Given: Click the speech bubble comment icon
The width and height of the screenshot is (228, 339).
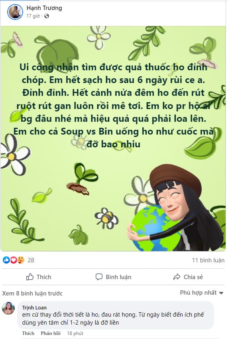Looking at the screenshot, I should click(x=99, y=277).
